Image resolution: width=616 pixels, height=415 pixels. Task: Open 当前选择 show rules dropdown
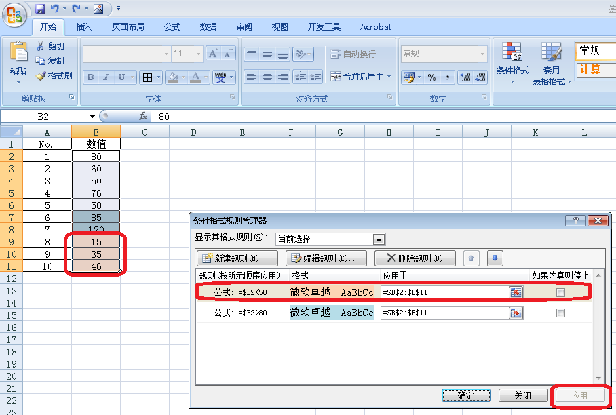pos(379,239)
